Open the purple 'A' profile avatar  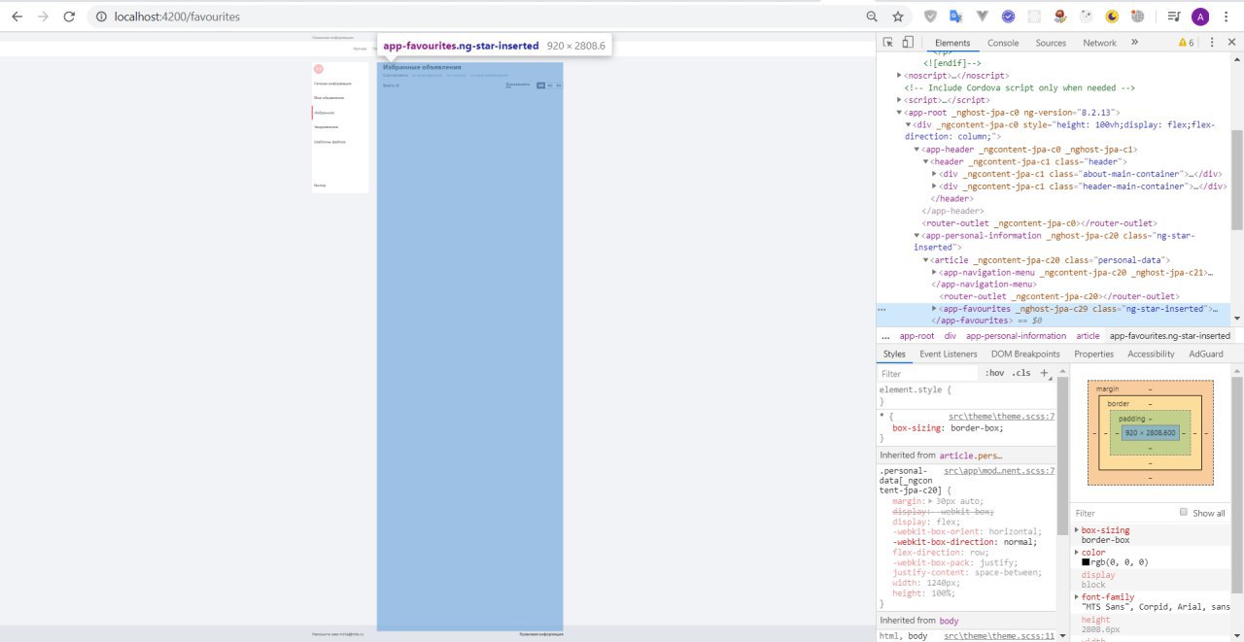[x=1200, y=17]
